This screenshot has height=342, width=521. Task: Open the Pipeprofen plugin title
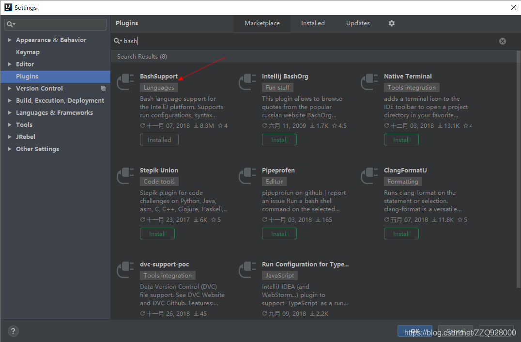click(278, 171)
